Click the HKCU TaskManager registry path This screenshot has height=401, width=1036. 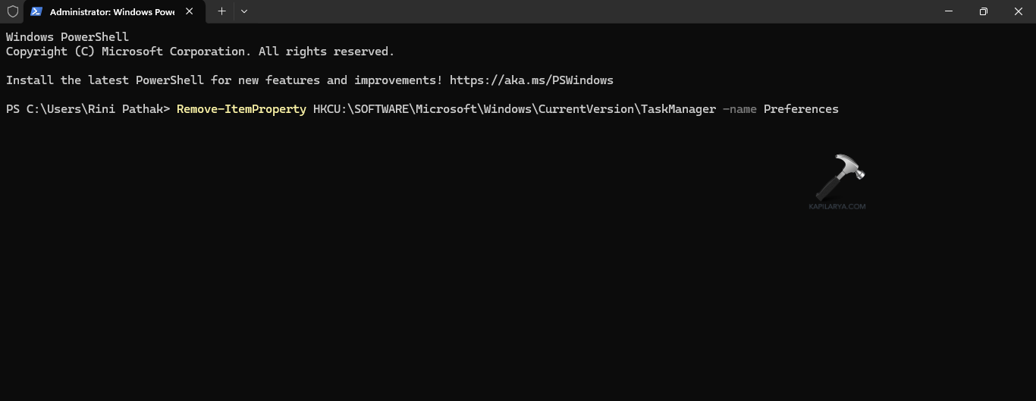coord(514,109)
